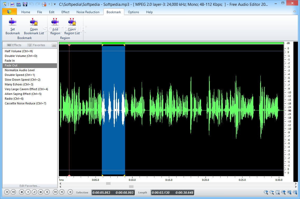Click the application logo icon in the title bar
This screenshot has height=199, width=300.
point(4,4)
